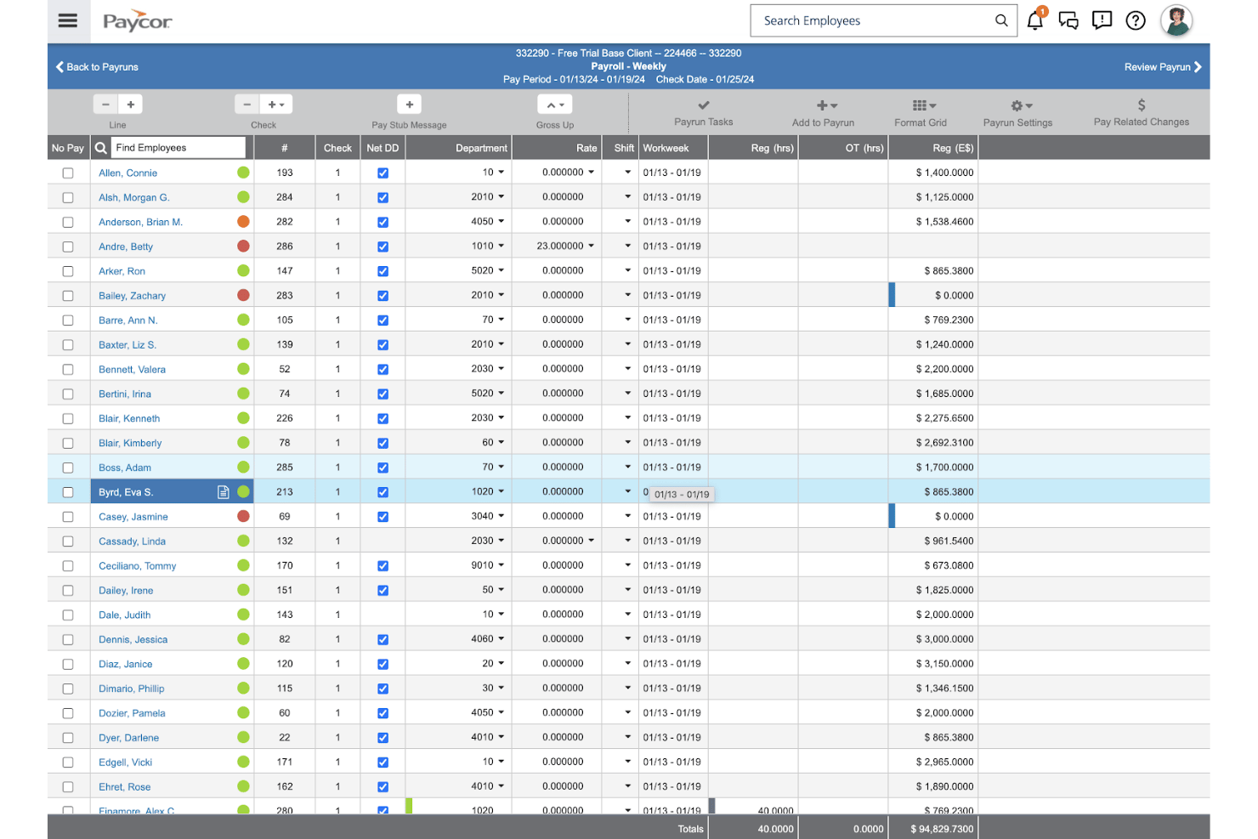Expand Shift dropdown for Bennett, Valera
The image size is (1258, 839).
tap(627, 369)
